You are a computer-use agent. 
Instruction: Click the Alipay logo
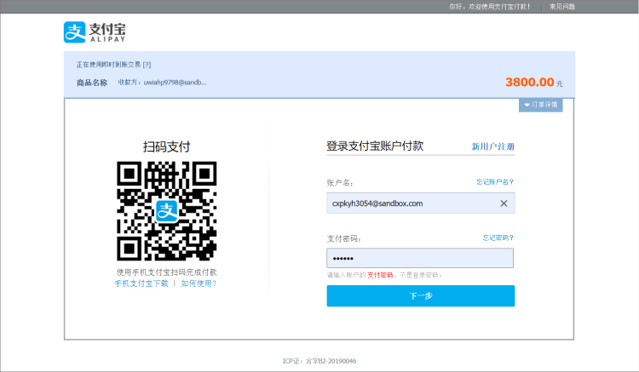click(x=95, y=32)
